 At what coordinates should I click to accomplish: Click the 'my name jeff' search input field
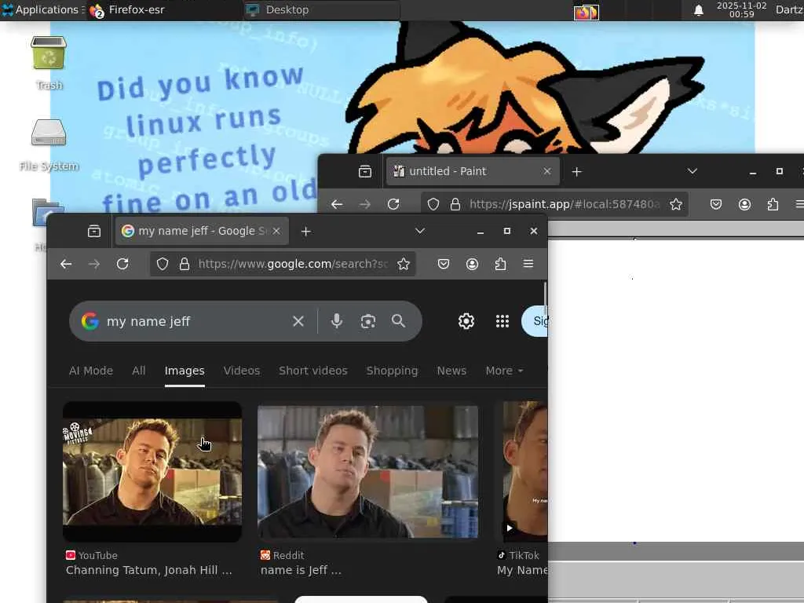click(x=195, y=321)
